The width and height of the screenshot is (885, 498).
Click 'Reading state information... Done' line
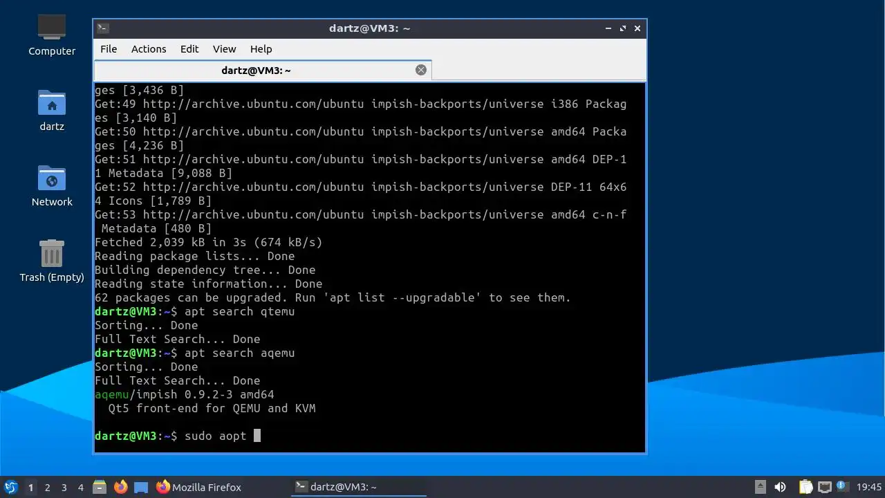pyautogui.click(x=209, y=284)
